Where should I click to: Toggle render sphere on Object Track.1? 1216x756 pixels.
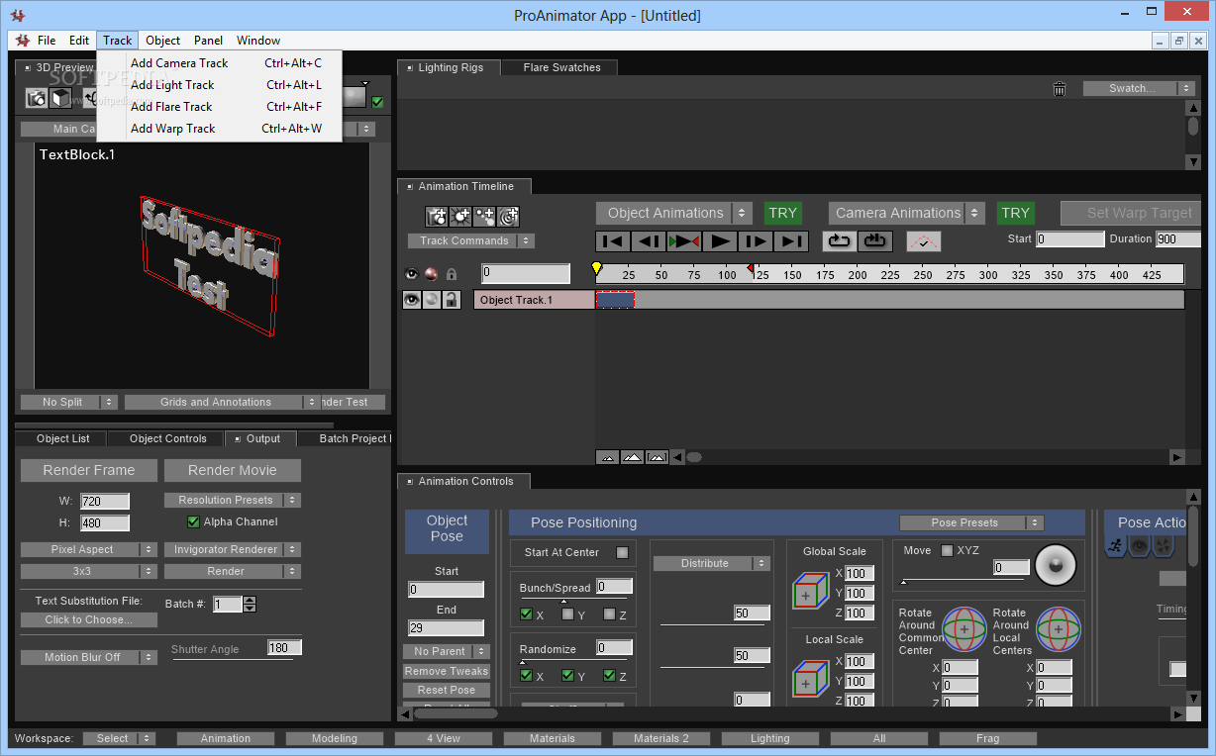click(x=432, y=300)
